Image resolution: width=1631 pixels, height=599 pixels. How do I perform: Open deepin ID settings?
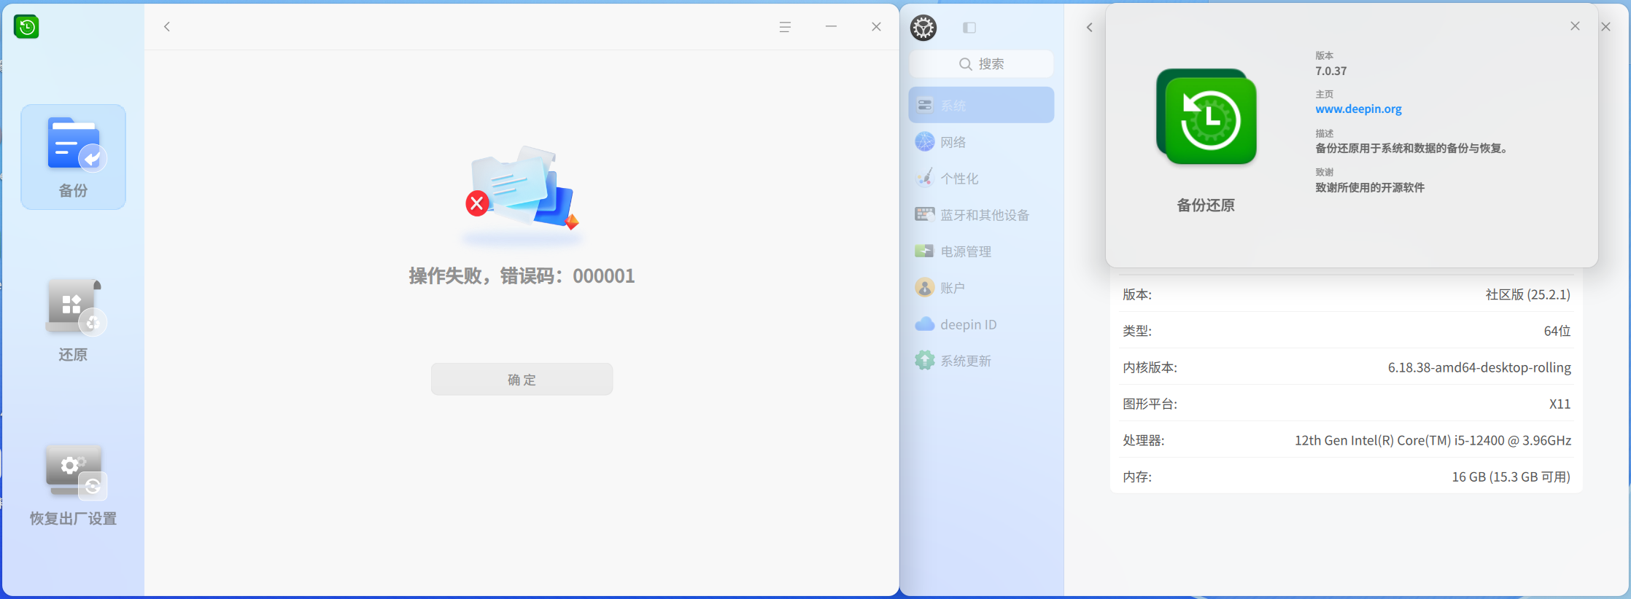981,324
